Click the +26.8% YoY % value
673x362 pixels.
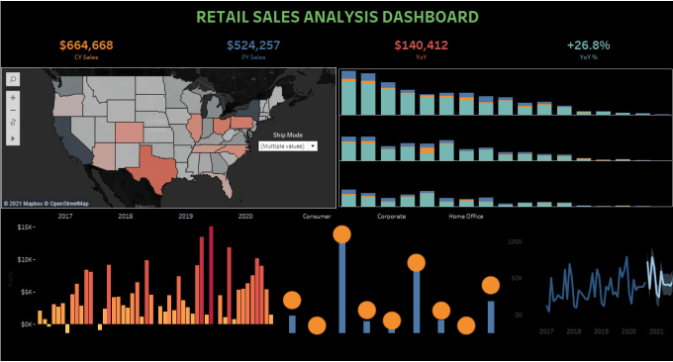pyautogui.click(x=589, y=45)
